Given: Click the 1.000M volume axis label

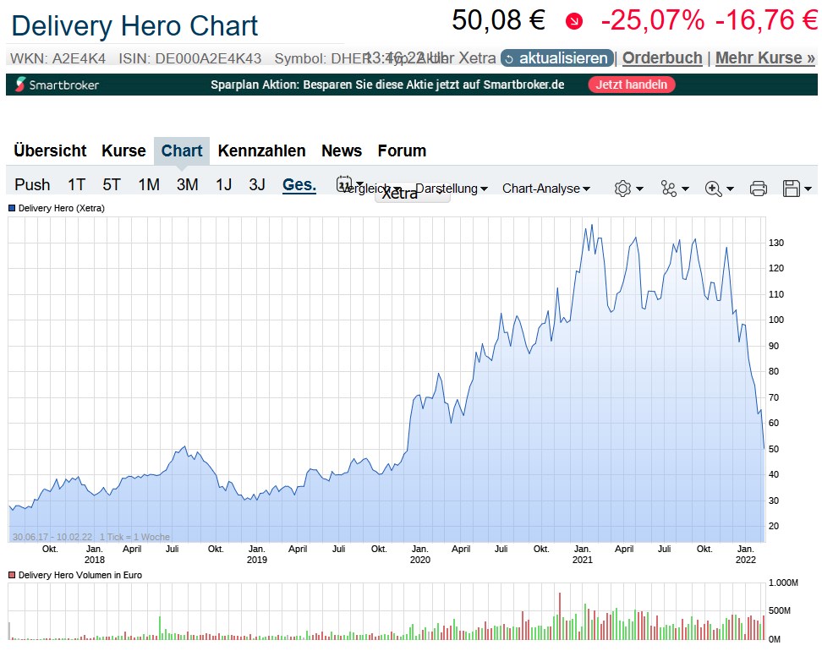Looking at the screenshot, I should pos(783,583).
